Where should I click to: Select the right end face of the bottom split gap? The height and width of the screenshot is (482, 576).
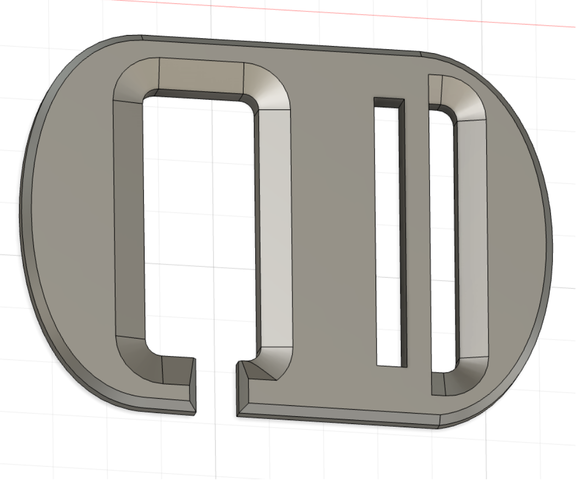tap(242, 389)
